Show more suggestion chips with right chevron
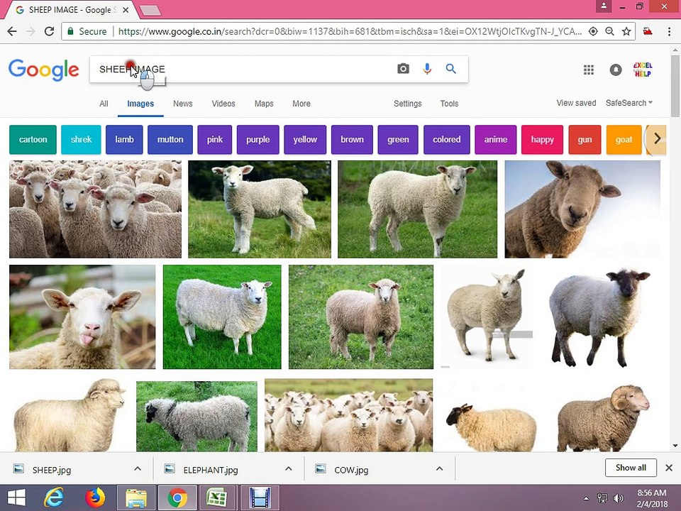This screenshot has height=511, width=681. click(x=657, y=139)
